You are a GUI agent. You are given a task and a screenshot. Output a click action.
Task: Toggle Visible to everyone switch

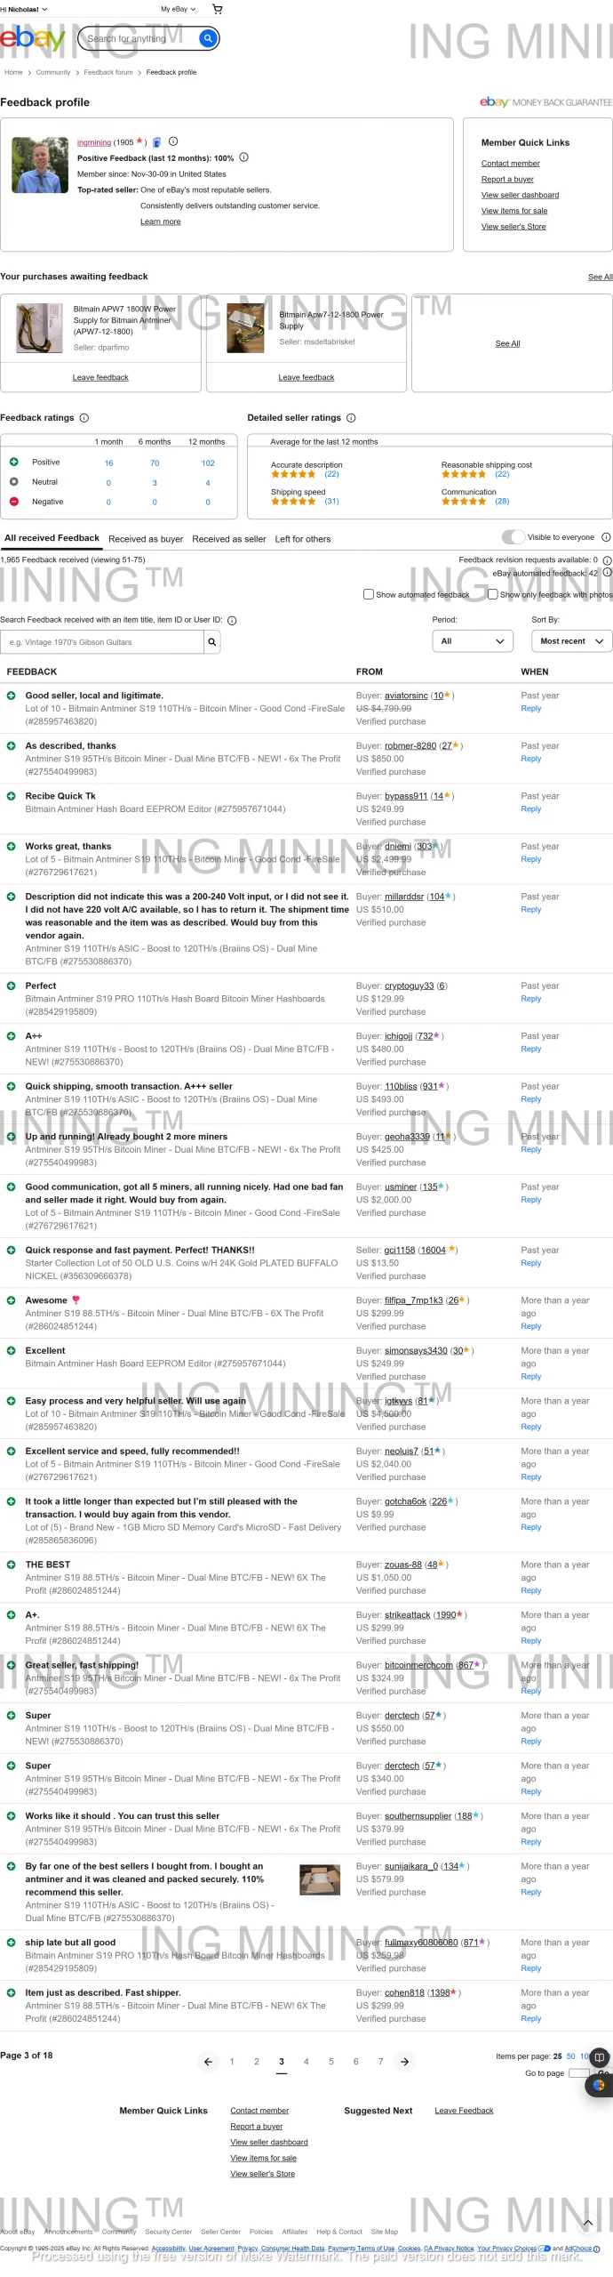pos(513,537)
